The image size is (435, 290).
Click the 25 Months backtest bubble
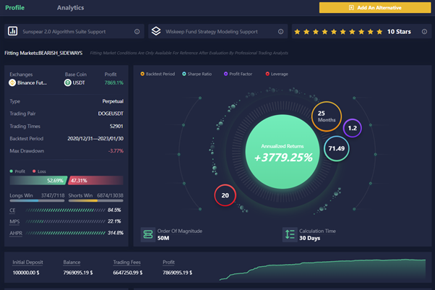(x=327, y=116)
